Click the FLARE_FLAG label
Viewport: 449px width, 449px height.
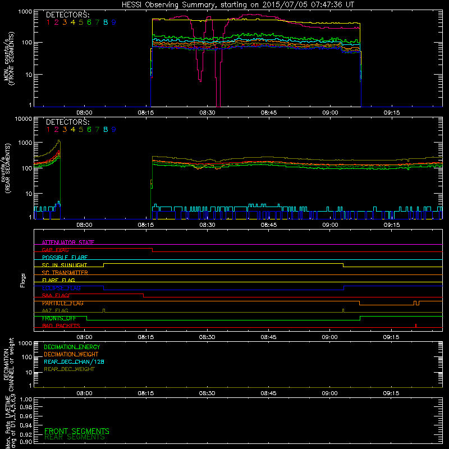58,280
